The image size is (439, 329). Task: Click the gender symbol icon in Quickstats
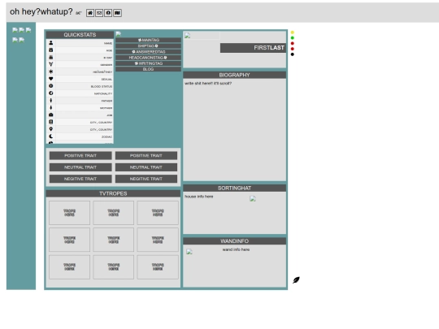(x=51, y=64)
